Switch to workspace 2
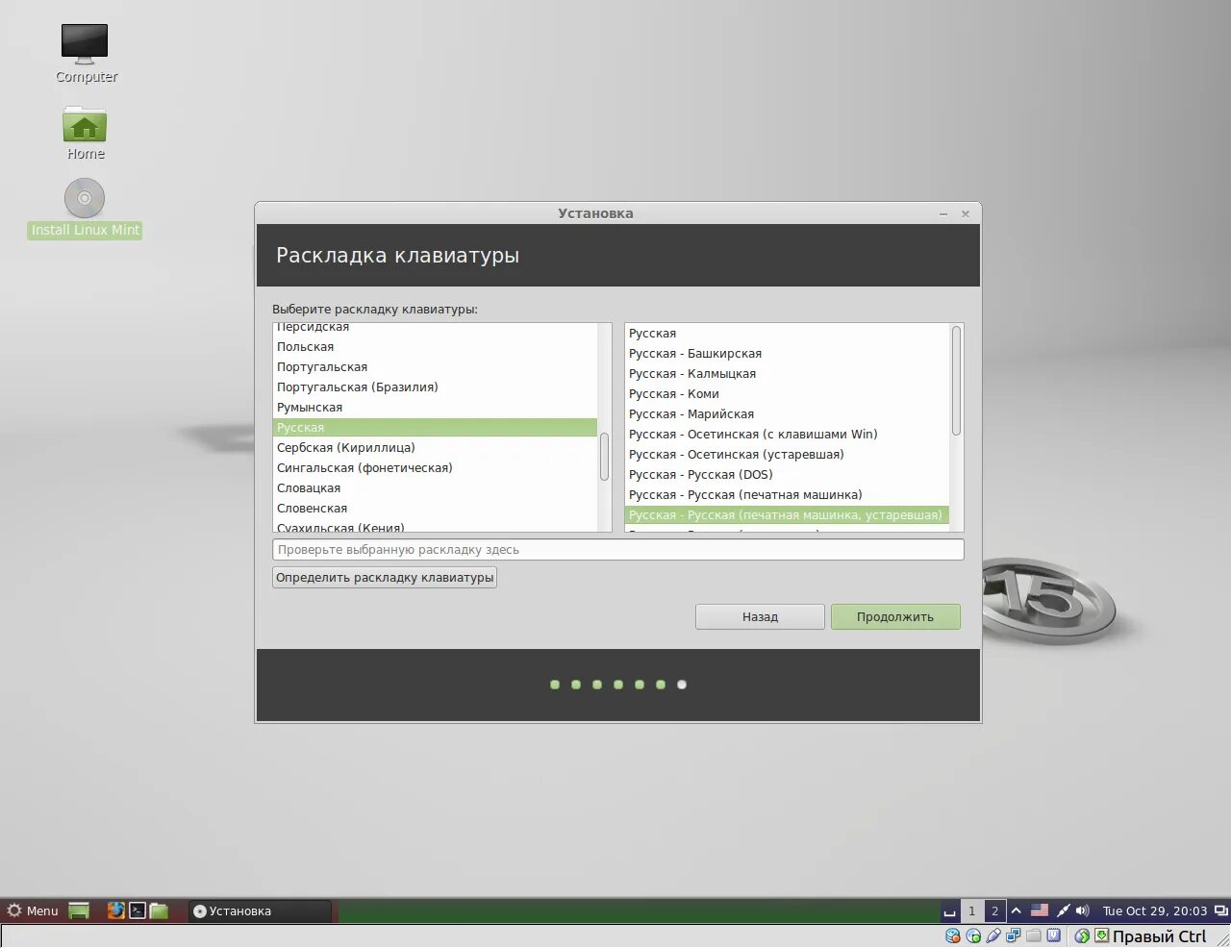 [994, 911]
